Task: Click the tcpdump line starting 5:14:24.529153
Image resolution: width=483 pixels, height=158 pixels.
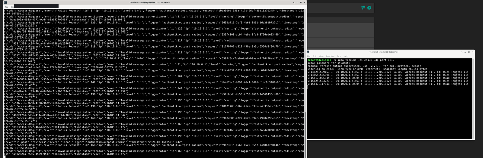Action: click(388, 72)
